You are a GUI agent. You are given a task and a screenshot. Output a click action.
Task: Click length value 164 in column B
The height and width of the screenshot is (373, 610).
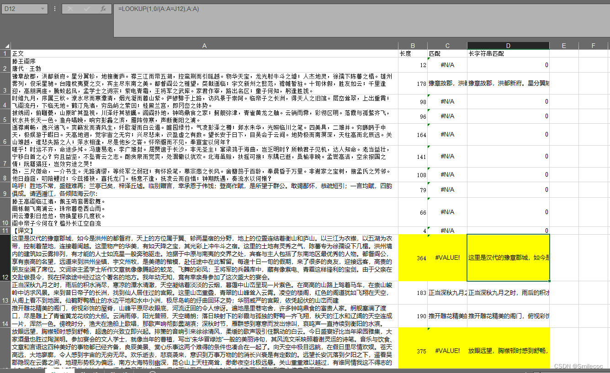(x=413, y=135)
